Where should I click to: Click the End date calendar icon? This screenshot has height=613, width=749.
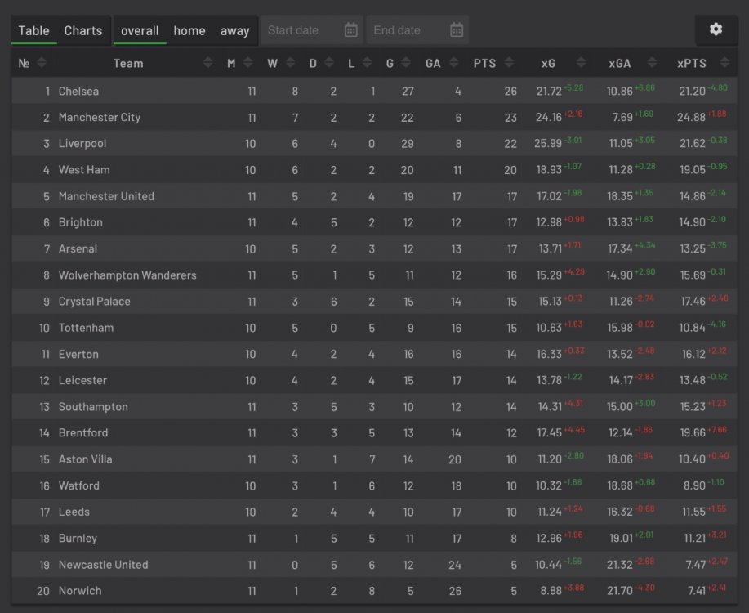[x=457, y=30]
